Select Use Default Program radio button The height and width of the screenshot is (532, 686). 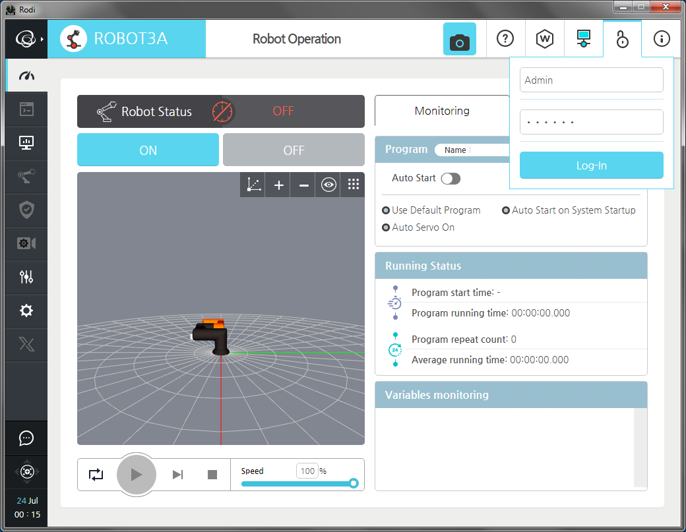tap(387, 210)
